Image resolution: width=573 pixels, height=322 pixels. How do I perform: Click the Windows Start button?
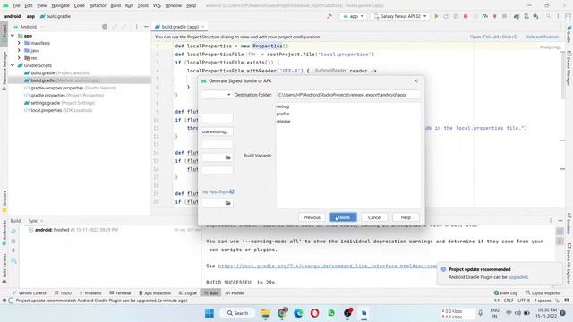210,313
